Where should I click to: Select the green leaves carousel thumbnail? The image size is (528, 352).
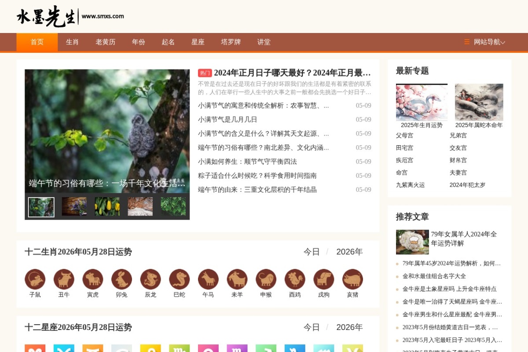[x=173, y=206]
